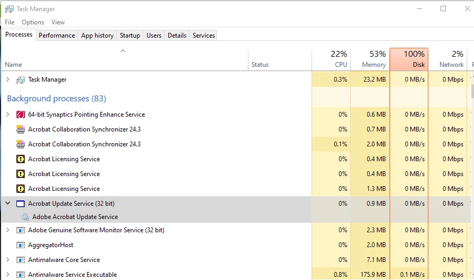The height and width of the screenshot is (280, 474).
Task: Click the Acrobat Update Service (32 bit) icon
Action: click(21, 204)
